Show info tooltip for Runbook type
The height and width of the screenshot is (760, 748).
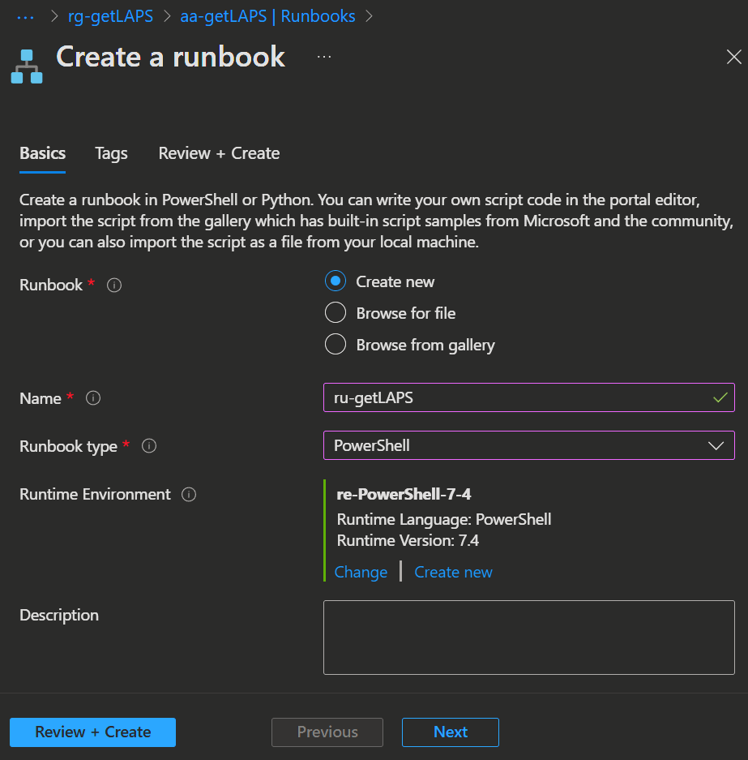click(149, 446)
